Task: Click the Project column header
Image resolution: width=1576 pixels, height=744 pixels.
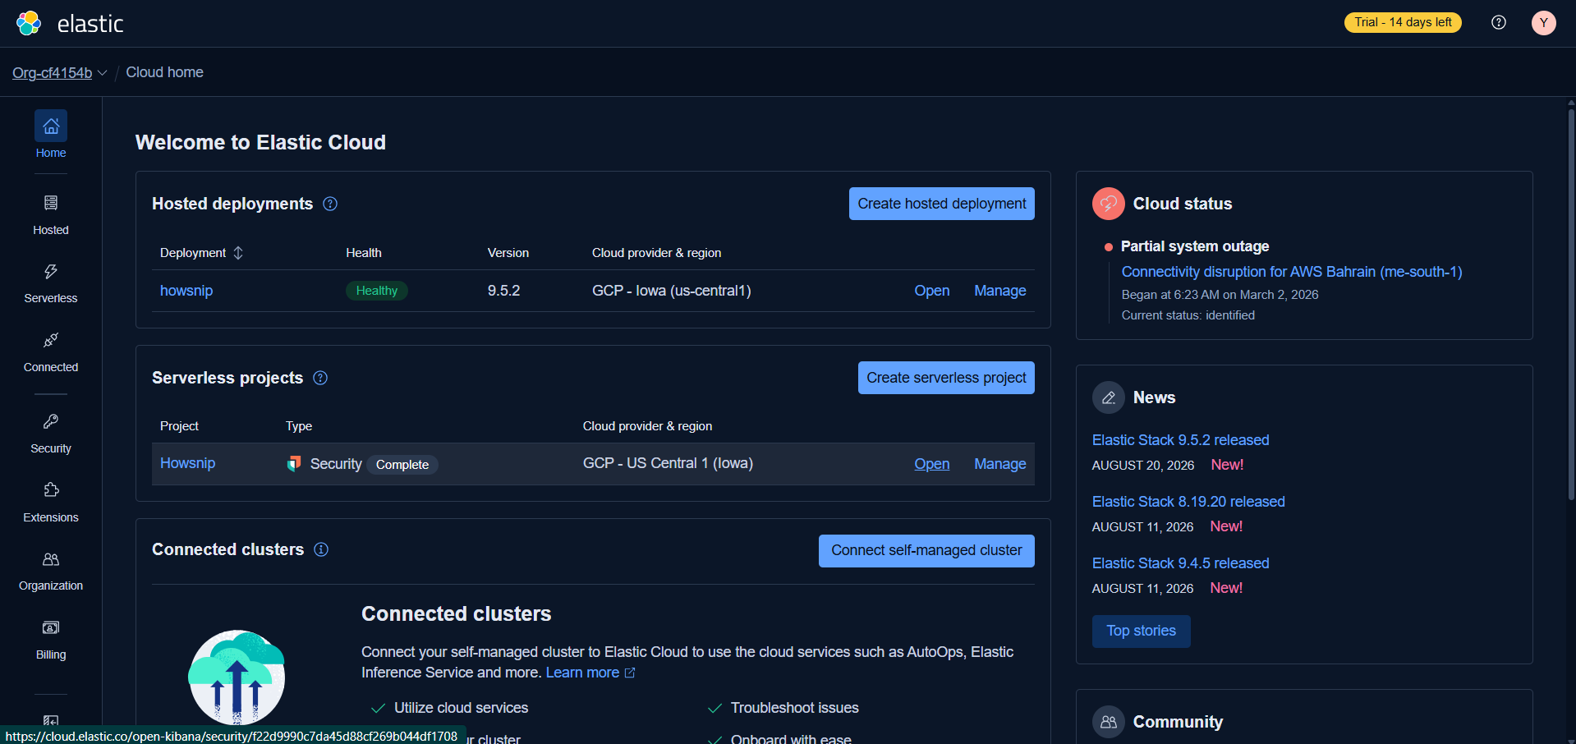Action: tap(179, 426)
